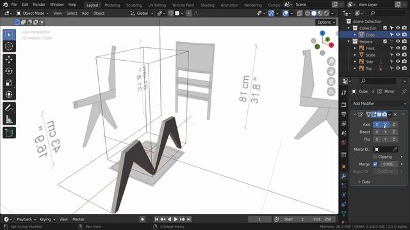The width and height of the screenshot is (410, 230).
Task: Toggle the Mirror Axis Z button
Action: (x=394, y=125)
